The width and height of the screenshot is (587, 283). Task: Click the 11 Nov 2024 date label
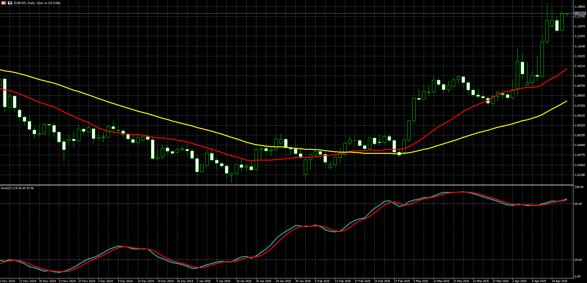(x=27, y=281)
